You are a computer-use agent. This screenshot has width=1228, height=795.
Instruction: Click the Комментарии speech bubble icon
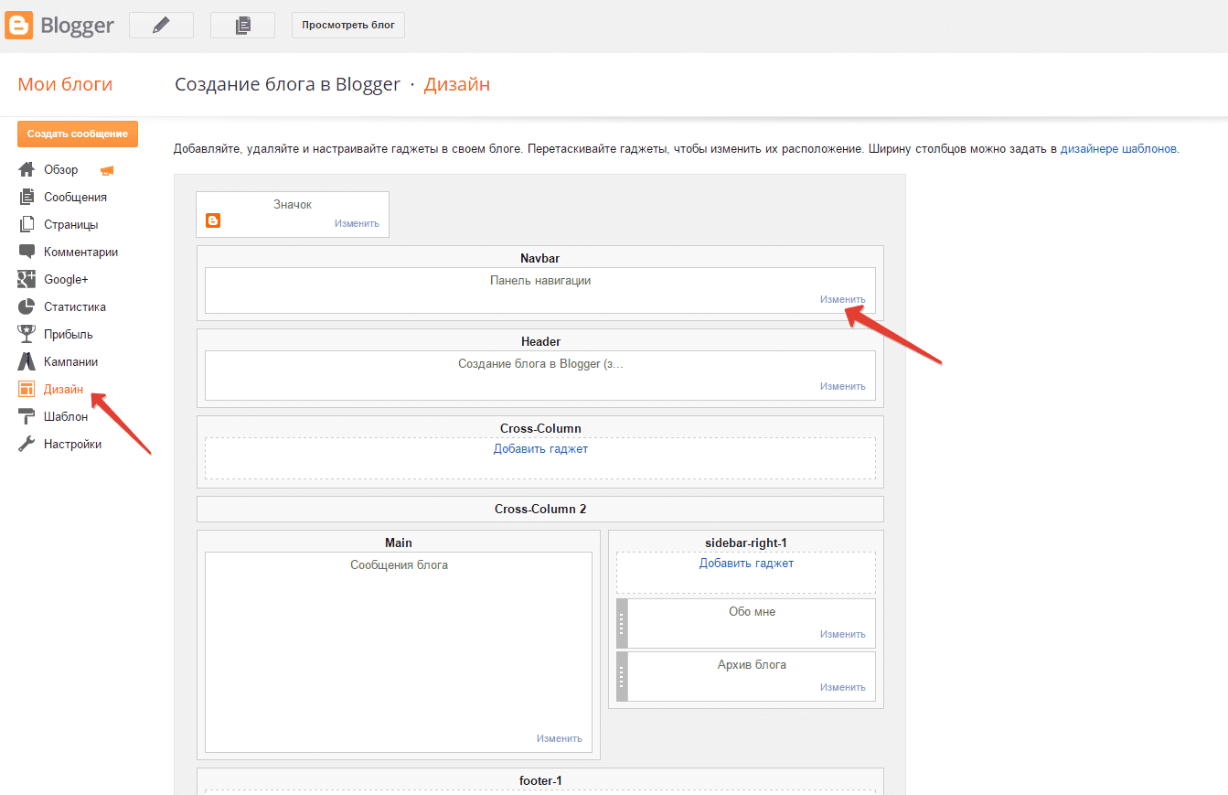[27, 252]
